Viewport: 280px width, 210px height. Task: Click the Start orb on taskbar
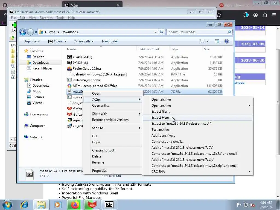7,205
